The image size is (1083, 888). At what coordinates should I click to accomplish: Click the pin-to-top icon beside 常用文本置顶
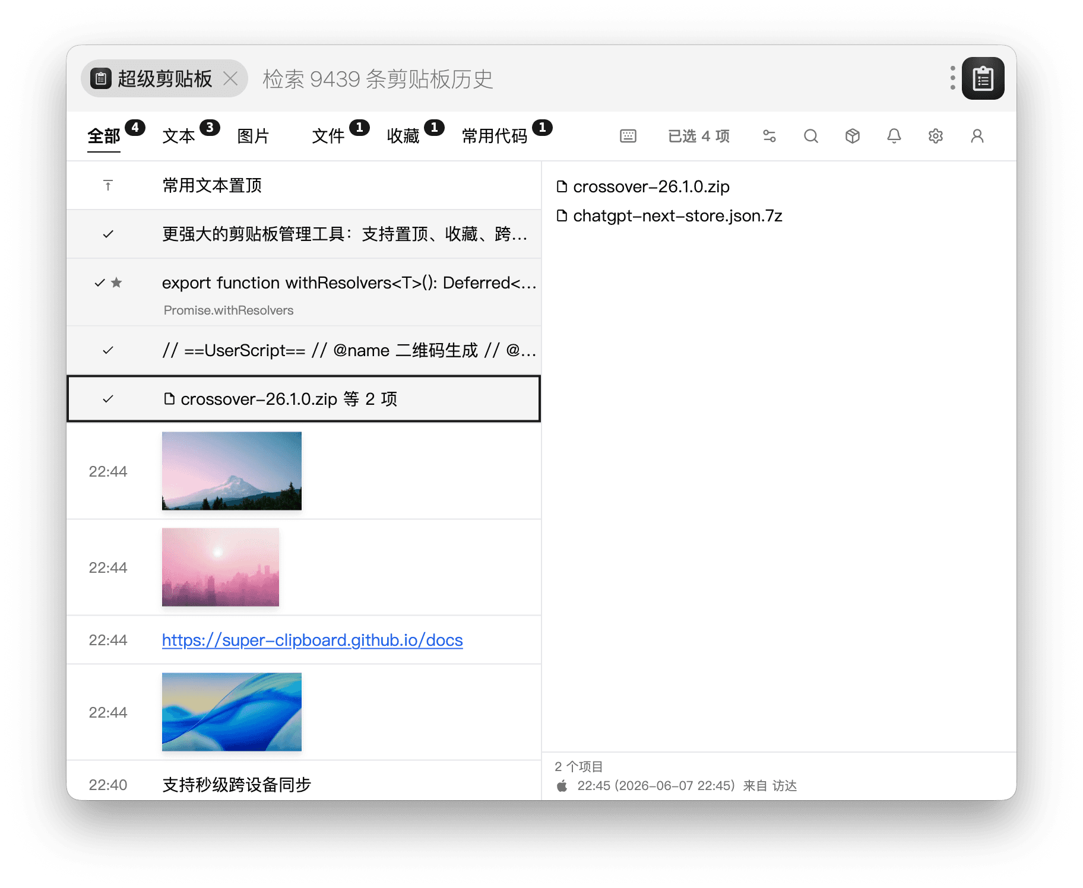click(x=108, y=186)
